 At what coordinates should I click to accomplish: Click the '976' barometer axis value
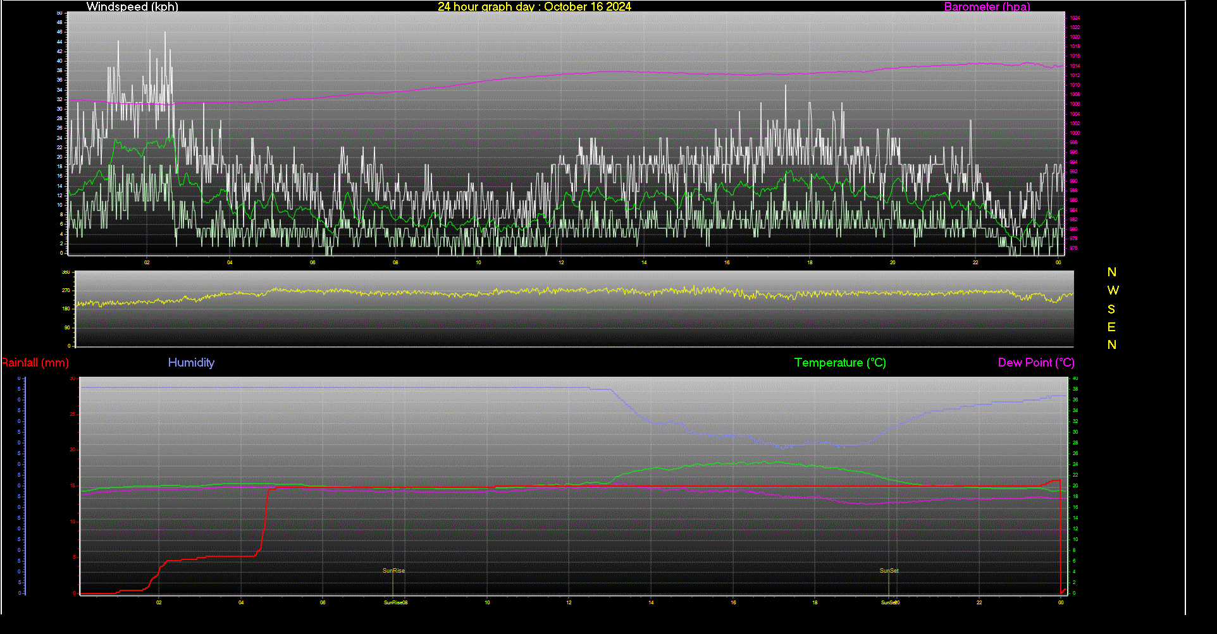pyautogui.click(x=1073, y=248)
